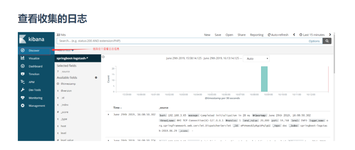The image size is (355, 150).
Task: Collapse the fields sidebar arrow
Action: point(103,57)
